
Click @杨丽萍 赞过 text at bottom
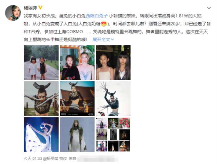click(55, 158)
